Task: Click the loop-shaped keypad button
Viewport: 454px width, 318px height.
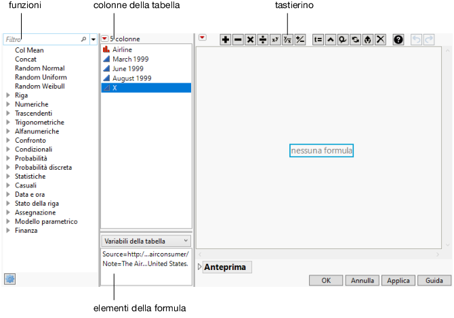Action: (343, 40)
